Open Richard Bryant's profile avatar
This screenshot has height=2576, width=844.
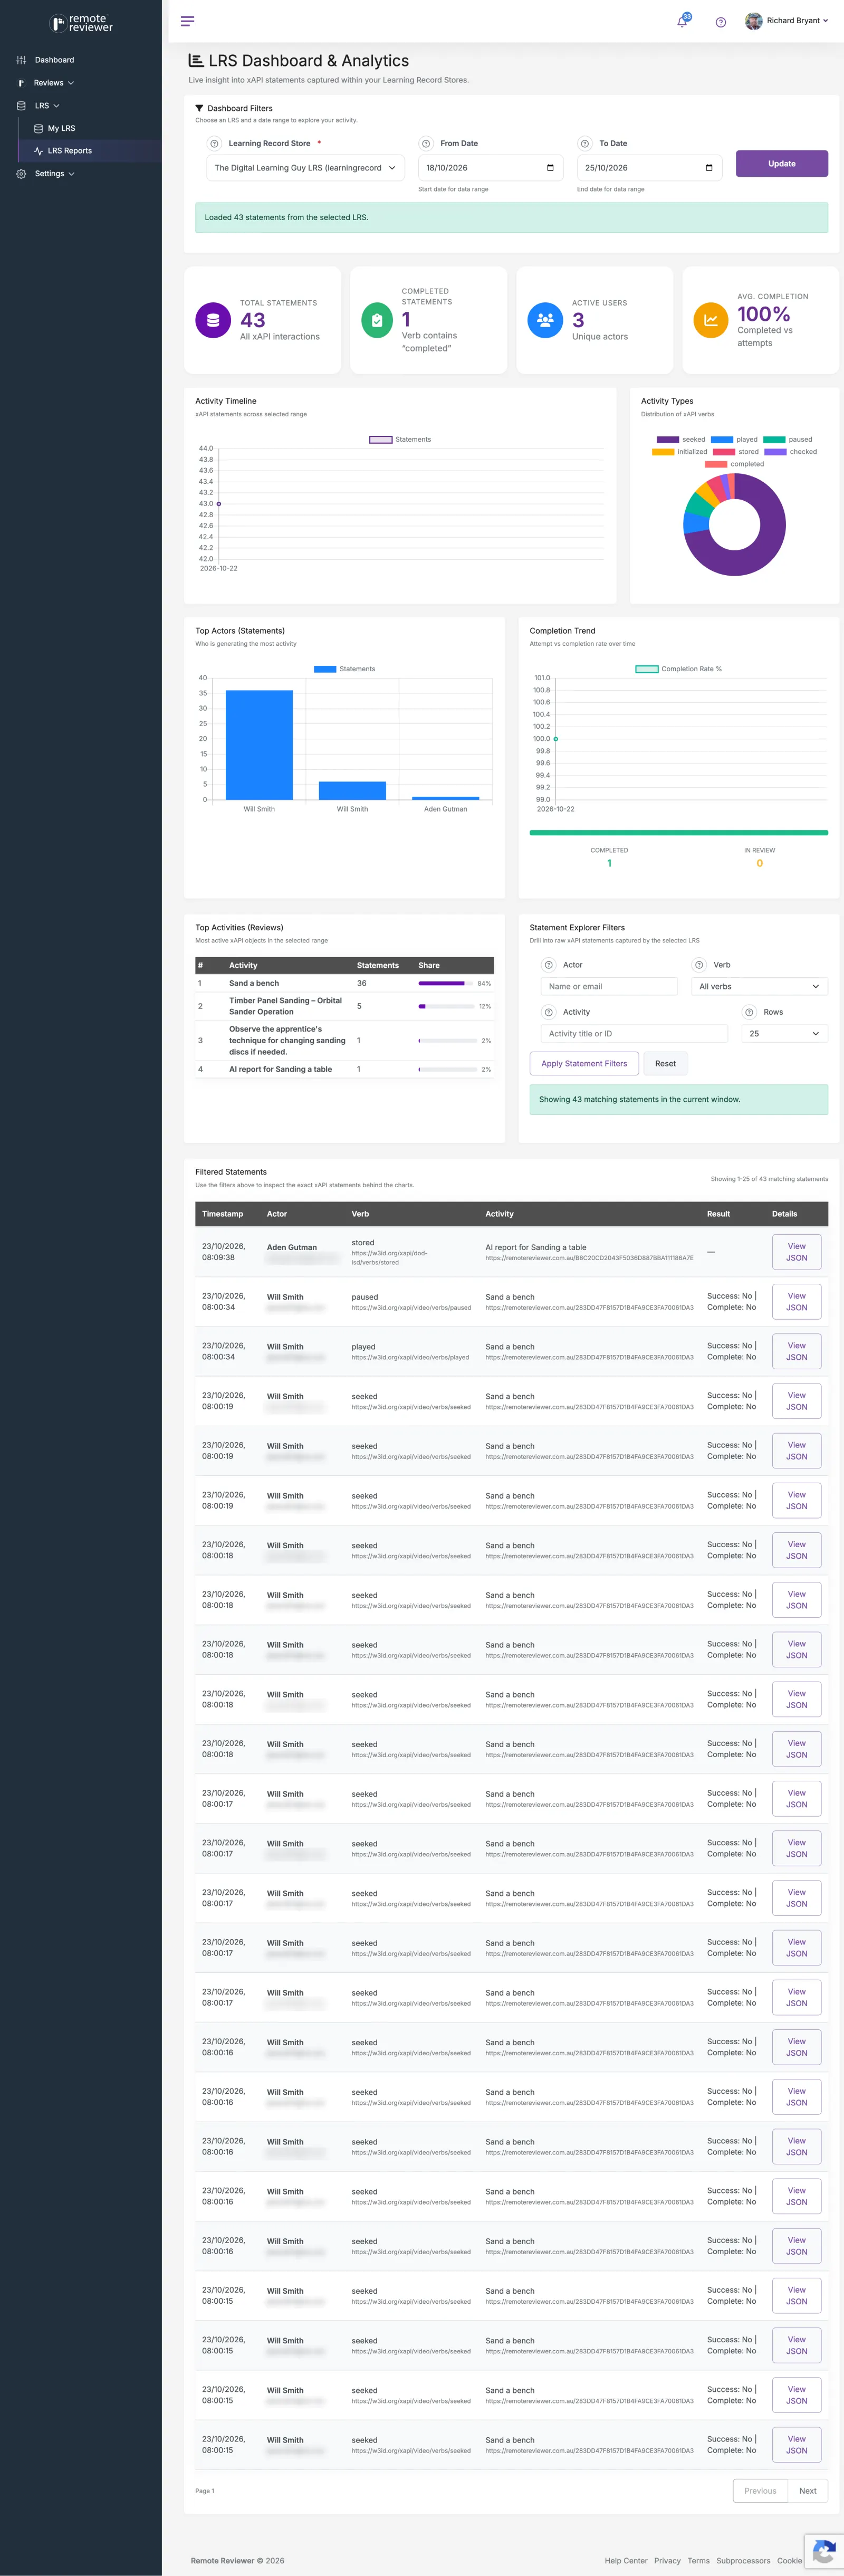click(x=754, y=21)
